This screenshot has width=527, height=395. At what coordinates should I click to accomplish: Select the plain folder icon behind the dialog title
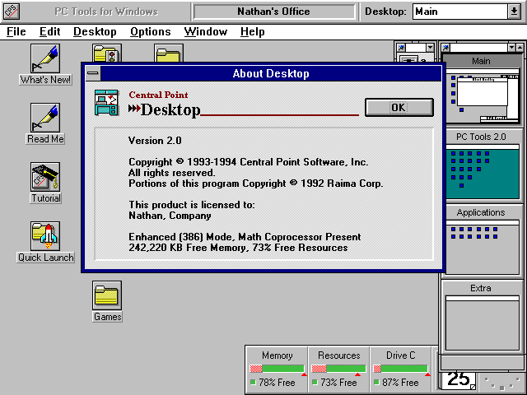point(169,53)
